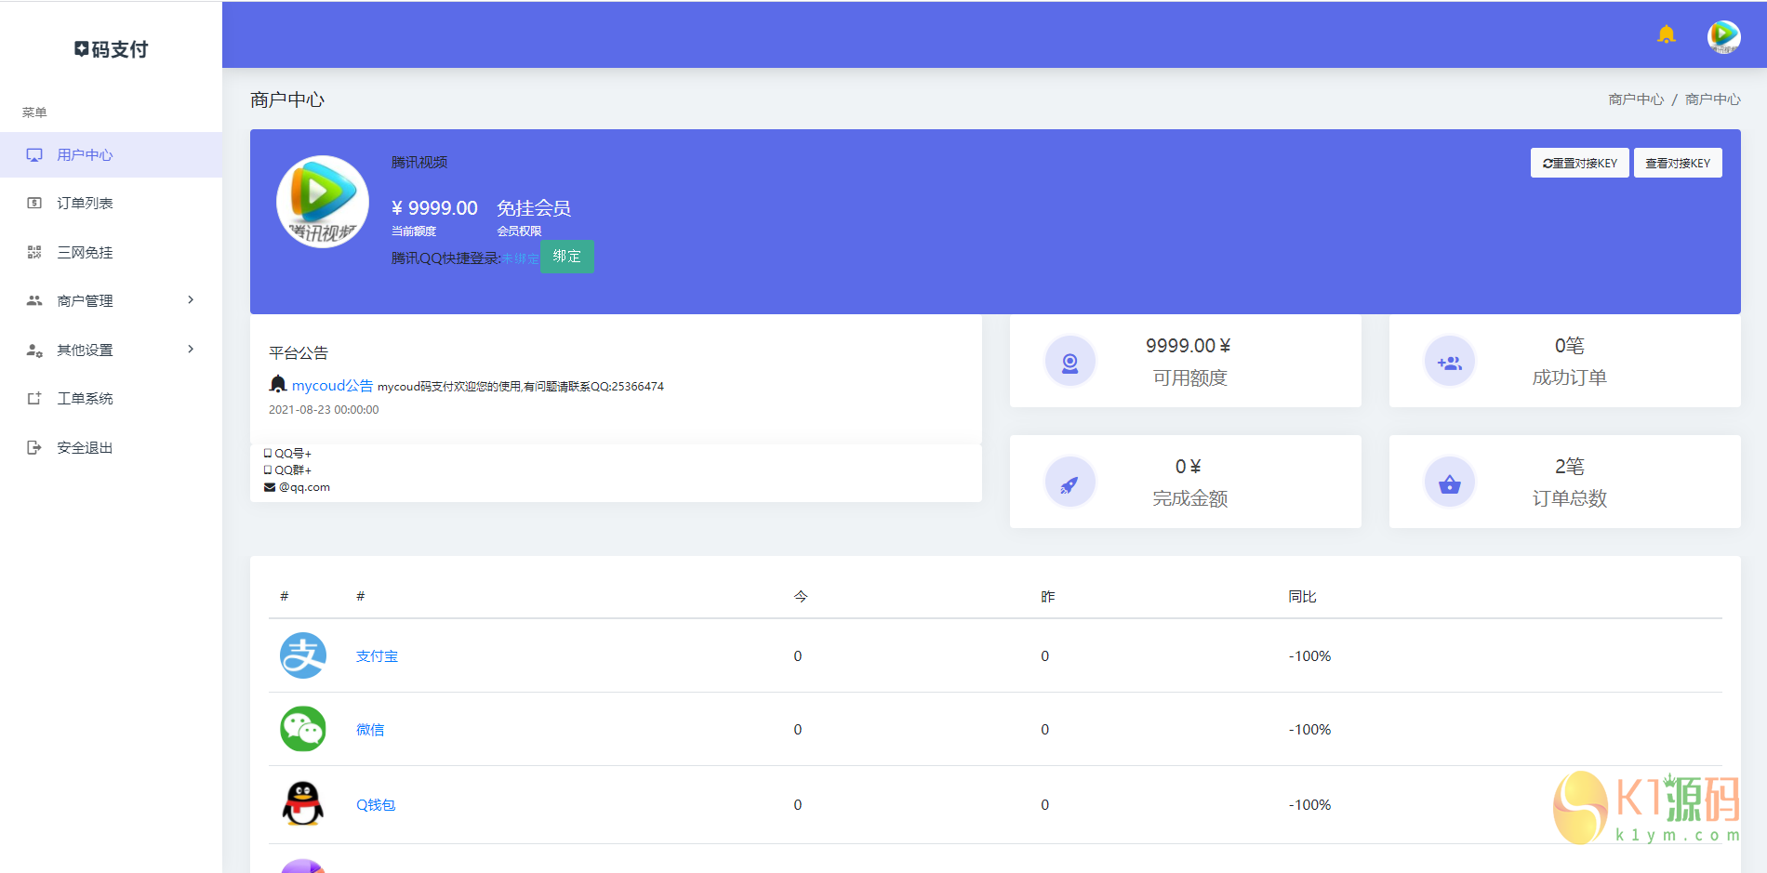Viewport: 1767px width, 873px height.
Task: Expand the 商户管理 submenu arrow
Action: coord(191,300)
